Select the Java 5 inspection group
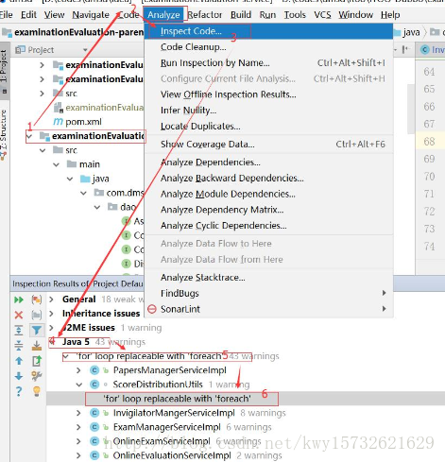 (x=76, y=342)
